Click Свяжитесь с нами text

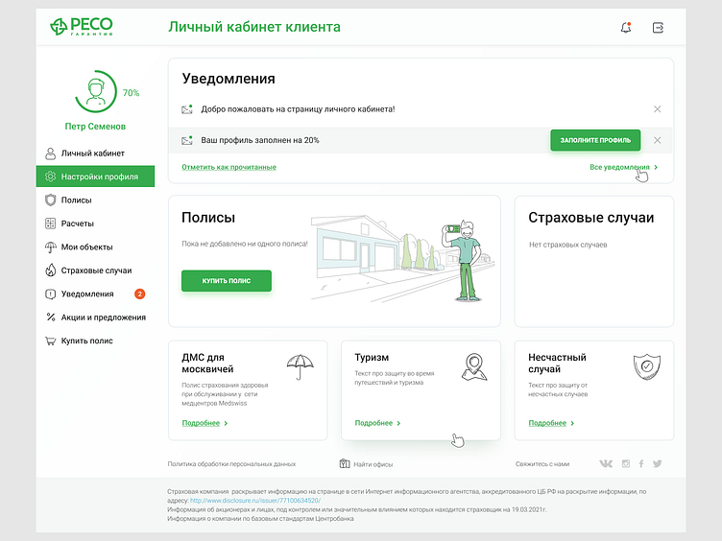tap(542, 464)
